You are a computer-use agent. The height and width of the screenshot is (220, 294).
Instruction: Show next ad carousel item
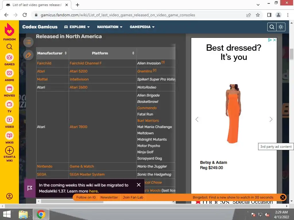click(x=271, y=119)
